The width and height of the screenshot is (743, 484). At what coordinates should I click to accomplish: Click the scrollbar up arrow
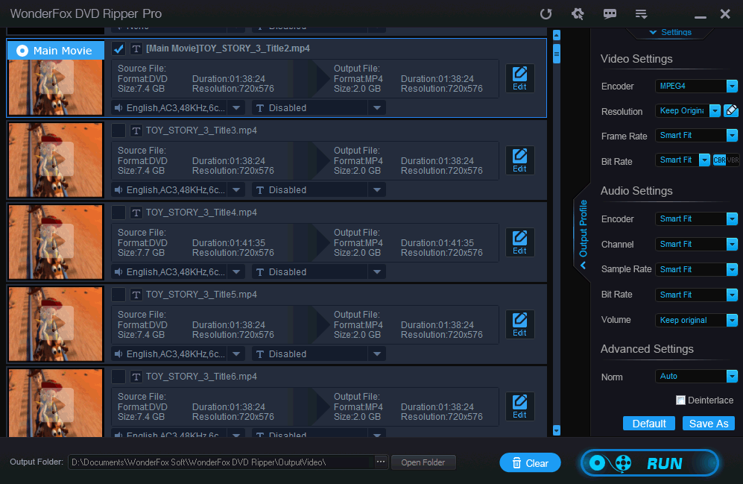(x=557, y=35)
